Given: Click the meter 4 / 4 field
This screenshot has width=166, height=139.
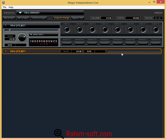Looking at the screenshot, I should click(x=158, y=18).
